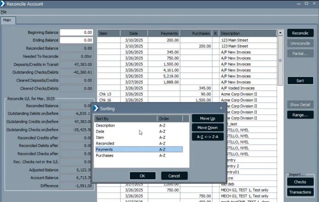Switch to the Main tab
The image size is (319, 202).
[7, 21]
